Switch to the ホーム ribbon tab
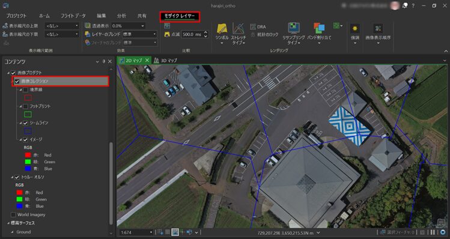The image size is (450, 239). point(44,16)
